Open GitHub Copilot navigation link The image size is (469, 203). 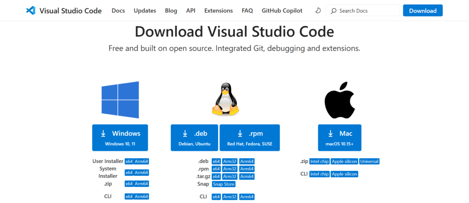282,11
